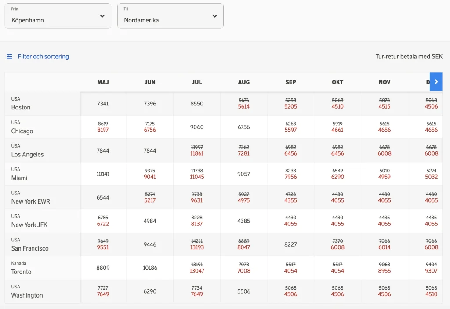Choose Los Angeles July price 11861

coord(197,154)
